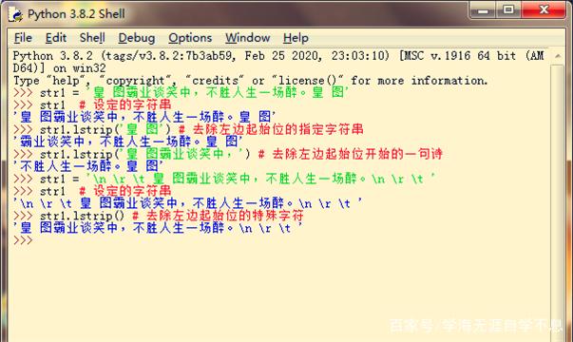Screen dimensions: 573x342
Task: Click the 'D64)] on win32' line
Action: click(59, 68)
